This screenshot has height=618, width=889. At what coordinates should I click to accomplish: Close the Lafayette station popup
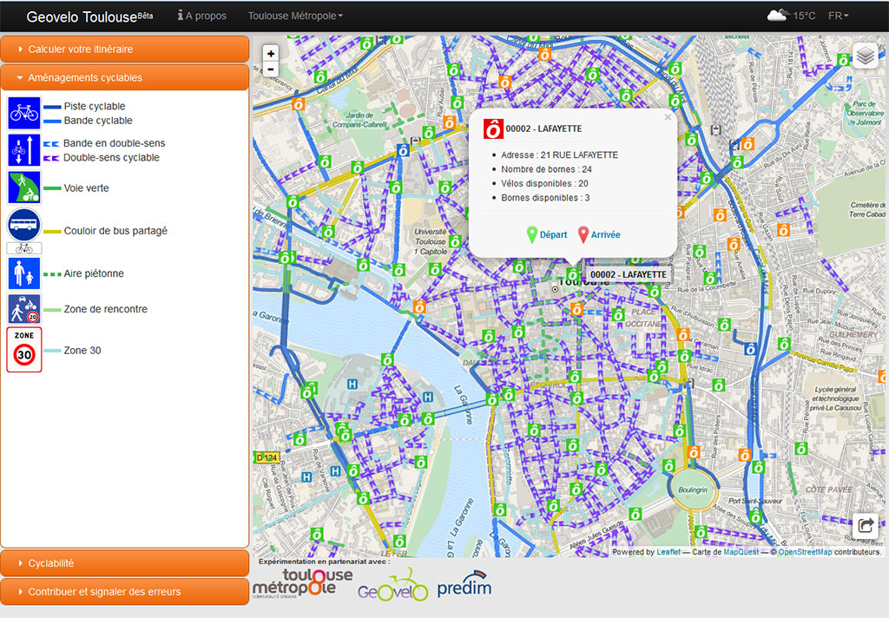pyautogui.click(x=668, y=117)
